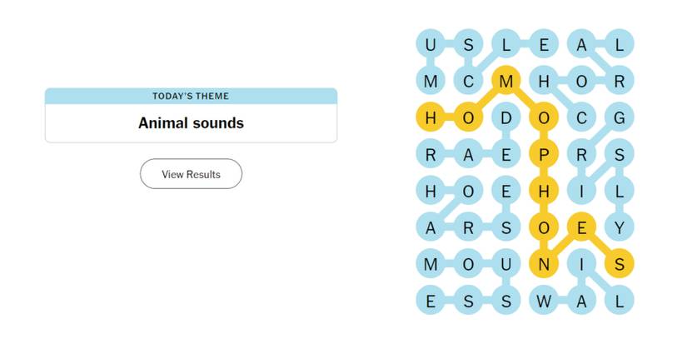Viewport: 687px width, 344px height.
Task: Select the blue letter G tile
Action: (619, 117)
